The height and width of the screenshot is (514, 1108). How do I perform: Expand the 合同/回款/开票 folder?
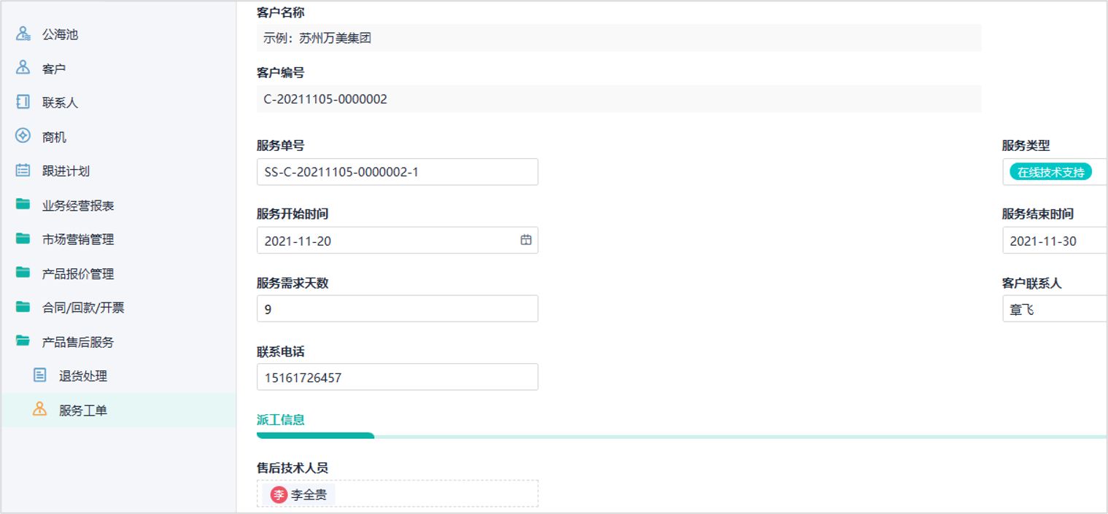[118, 308]
